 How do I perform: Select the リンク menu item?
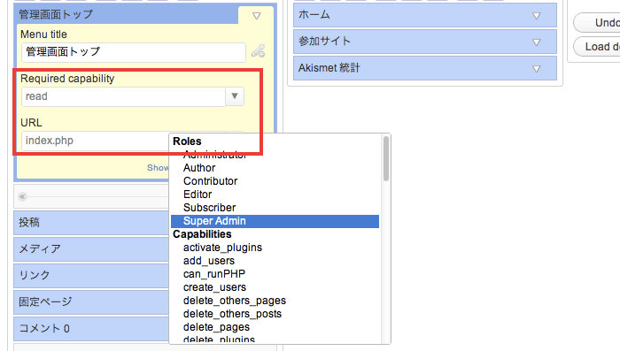pos(92,276)
